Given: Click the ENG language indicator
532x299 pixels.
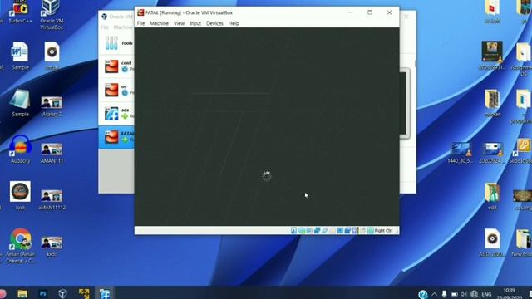Looking at the screenshot, I should pyautogui.click(x=486, y=294).
